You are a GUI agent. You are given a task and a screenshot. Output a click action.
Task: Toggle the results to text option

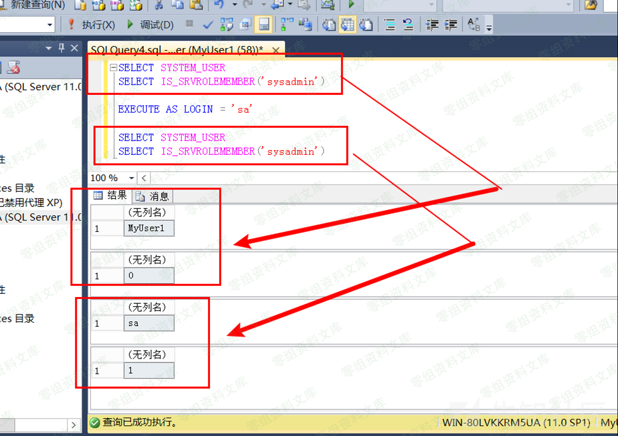click(329, 24)
